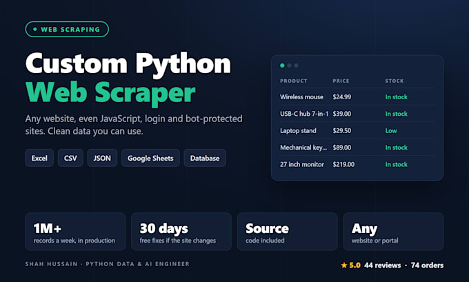Click the gold star rating icon
This screenshot has width=469, height=282.
(344, 265)
